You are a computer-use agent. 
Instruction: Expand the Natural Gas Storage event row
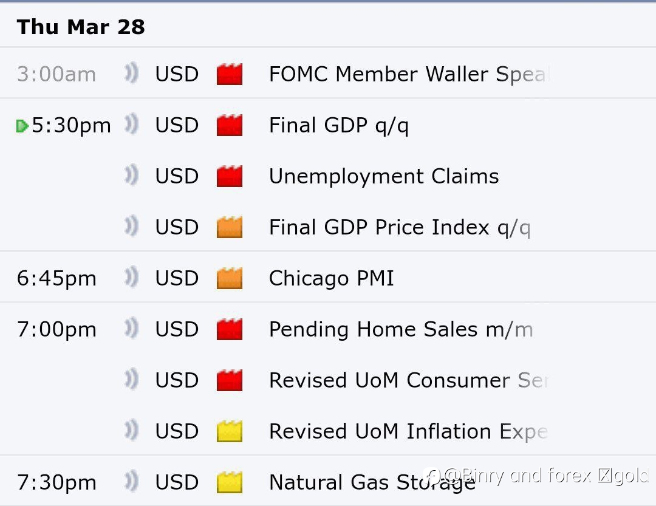[328, 482]
